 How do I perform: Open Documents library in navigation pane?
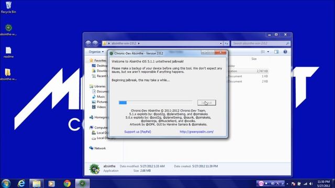click(x=100, y=91)
